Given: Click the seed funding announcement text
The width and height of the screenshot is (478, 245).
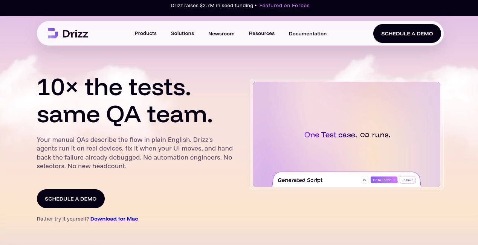Looking at the screenshot, I should pyautogui.click(x=212, y=6).
